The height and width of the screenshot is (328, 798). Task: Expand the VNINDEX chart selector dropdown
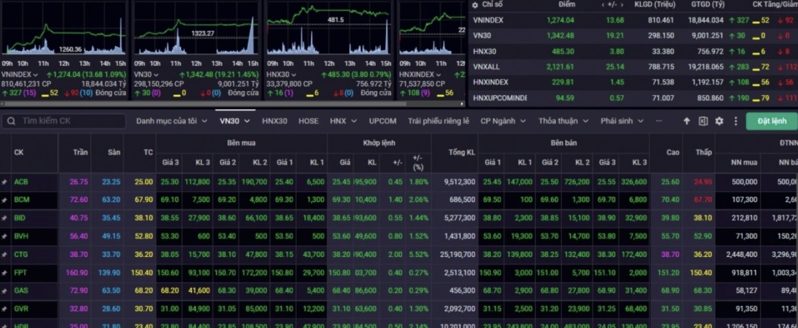click(35, 75)
